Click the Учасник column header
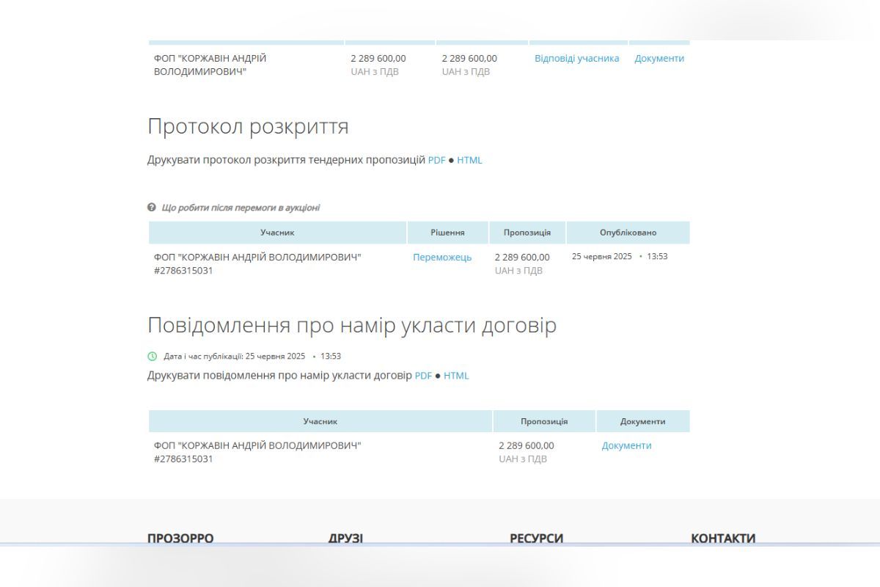Screen dimensions: 880x587 pyautogui.click(x=279, y=232)
